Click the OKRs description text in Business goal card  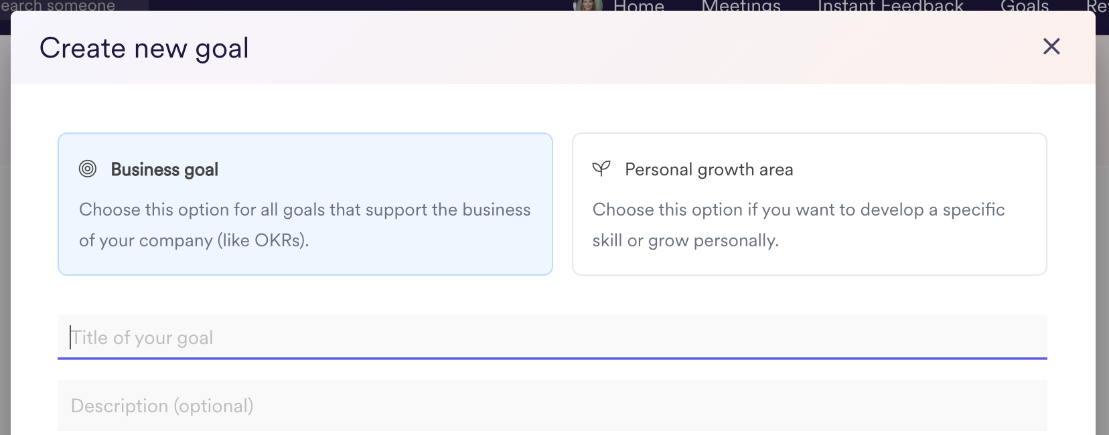coord(305,225)
